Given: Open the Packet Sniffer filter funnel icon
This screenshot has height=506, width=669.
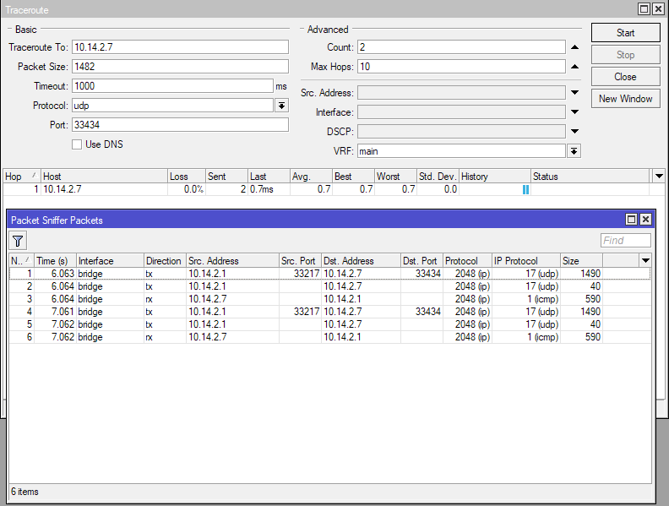Looking at the screenshot, I should pyautogui.click(x=18, y=241).
